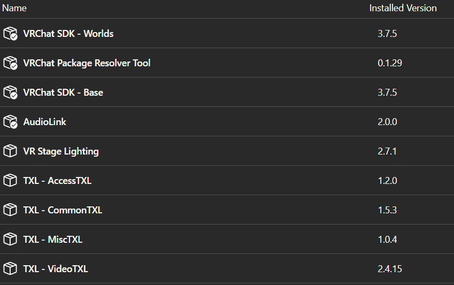Viewport: 454px width, 285px height.
Task: Click the TXL - CommonTXL package icon
Action: tap(10, 210)
